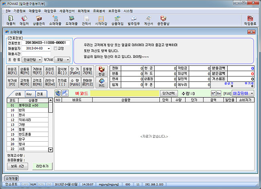The height and width of the screenshot is (189, 261).
Task: Open 상품매입 from the toolbar
Action: point(117,20)
